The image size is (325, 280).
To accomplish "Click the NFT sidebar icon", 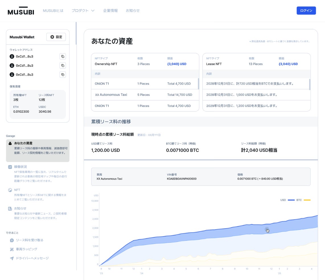I will tap(10, 190).
